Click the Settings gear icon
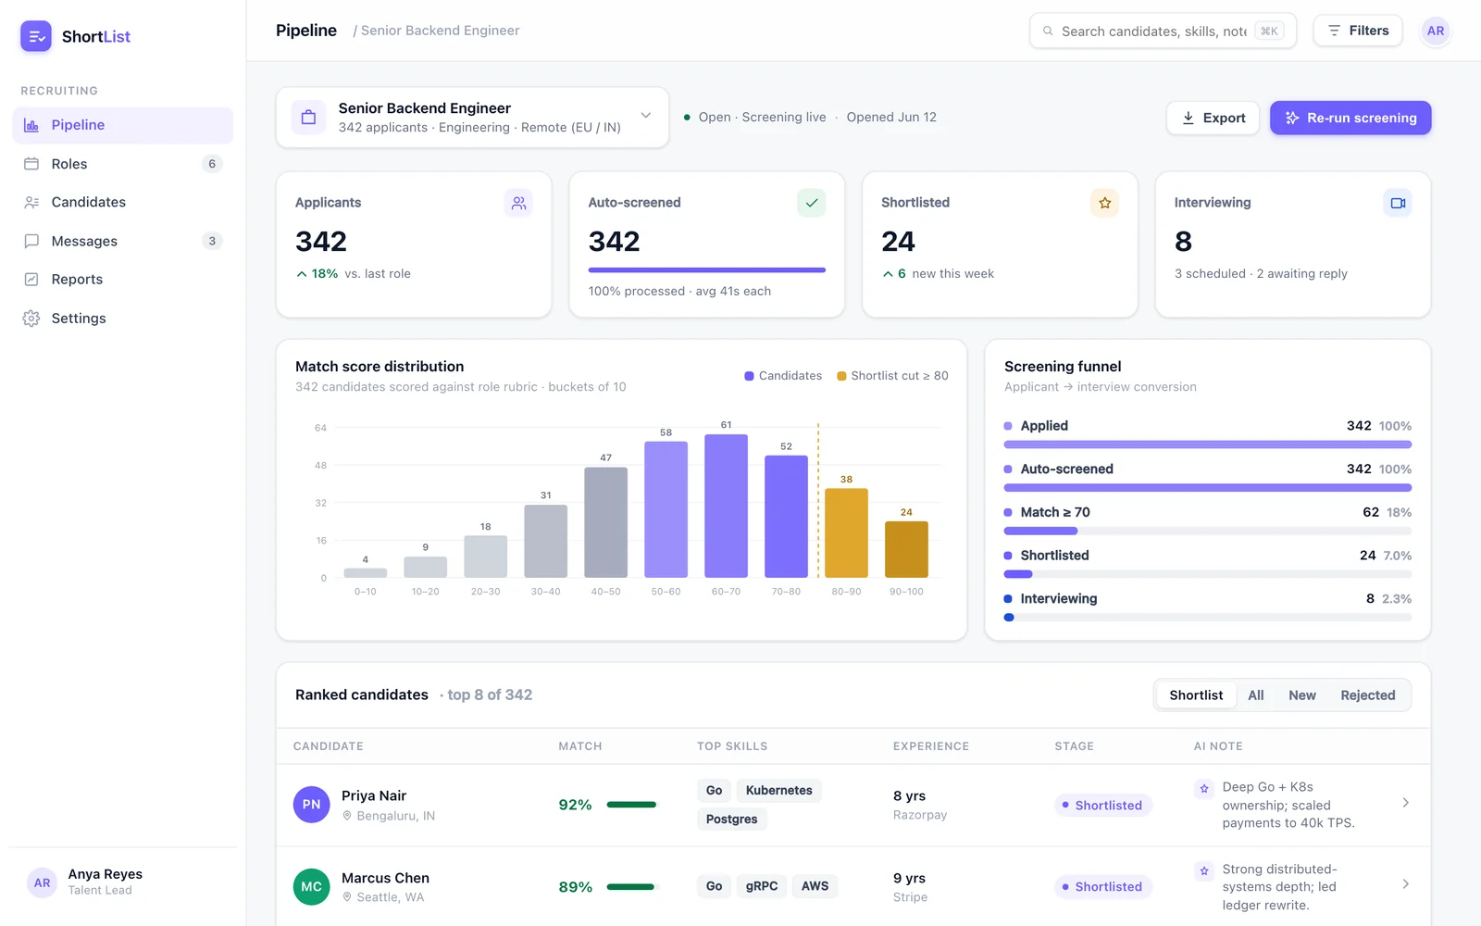The height and width of the screenshot is (926, 1481). coord(31,319)
